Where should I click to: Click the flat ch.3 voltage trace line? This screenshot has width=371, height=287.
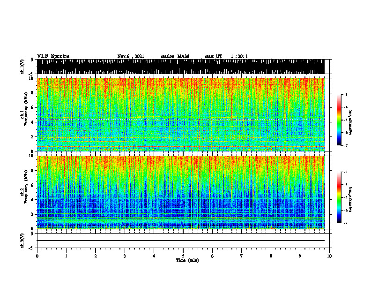click(181, 241)
